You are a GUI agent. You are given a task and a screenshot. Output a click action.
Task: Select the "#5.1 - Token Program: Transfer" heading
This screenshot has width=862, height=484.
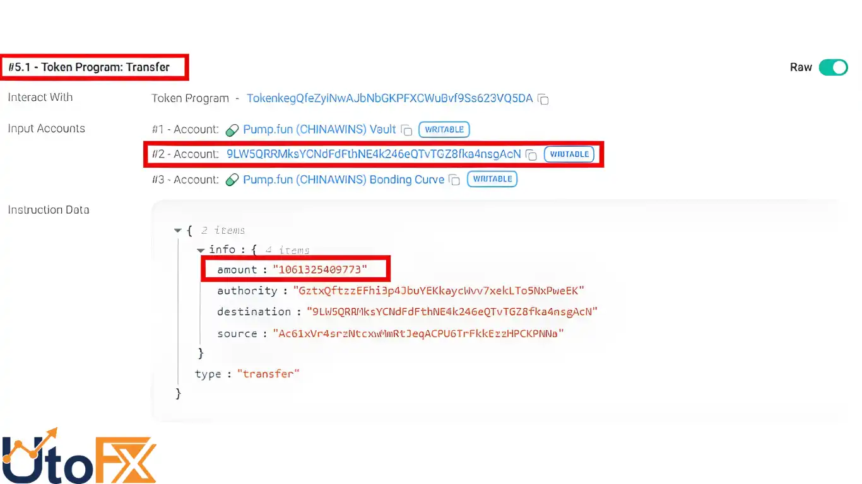coord(89,67)
